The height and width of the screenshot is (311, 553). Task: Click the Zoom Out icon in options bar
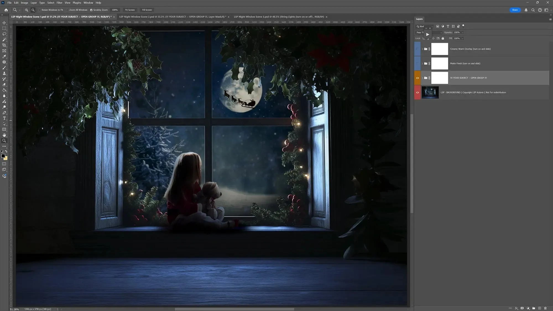click(33, 10)
